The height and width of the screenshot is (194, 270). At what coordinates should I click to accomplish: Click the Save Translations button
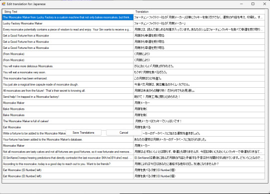(x=83, y=133)
